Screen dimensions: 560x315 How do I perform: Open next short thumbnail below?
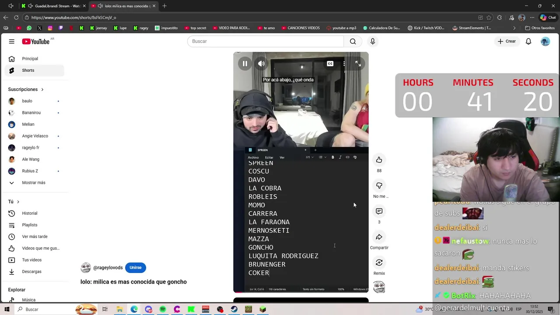coord(301,300)
